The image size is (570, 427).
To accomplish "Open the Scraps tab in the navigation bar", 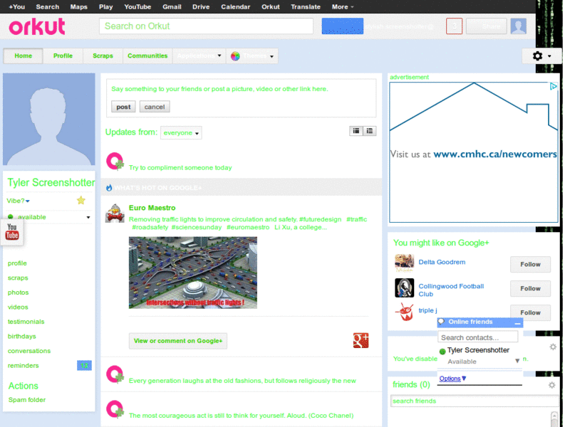I will click(x=103, y=56).
